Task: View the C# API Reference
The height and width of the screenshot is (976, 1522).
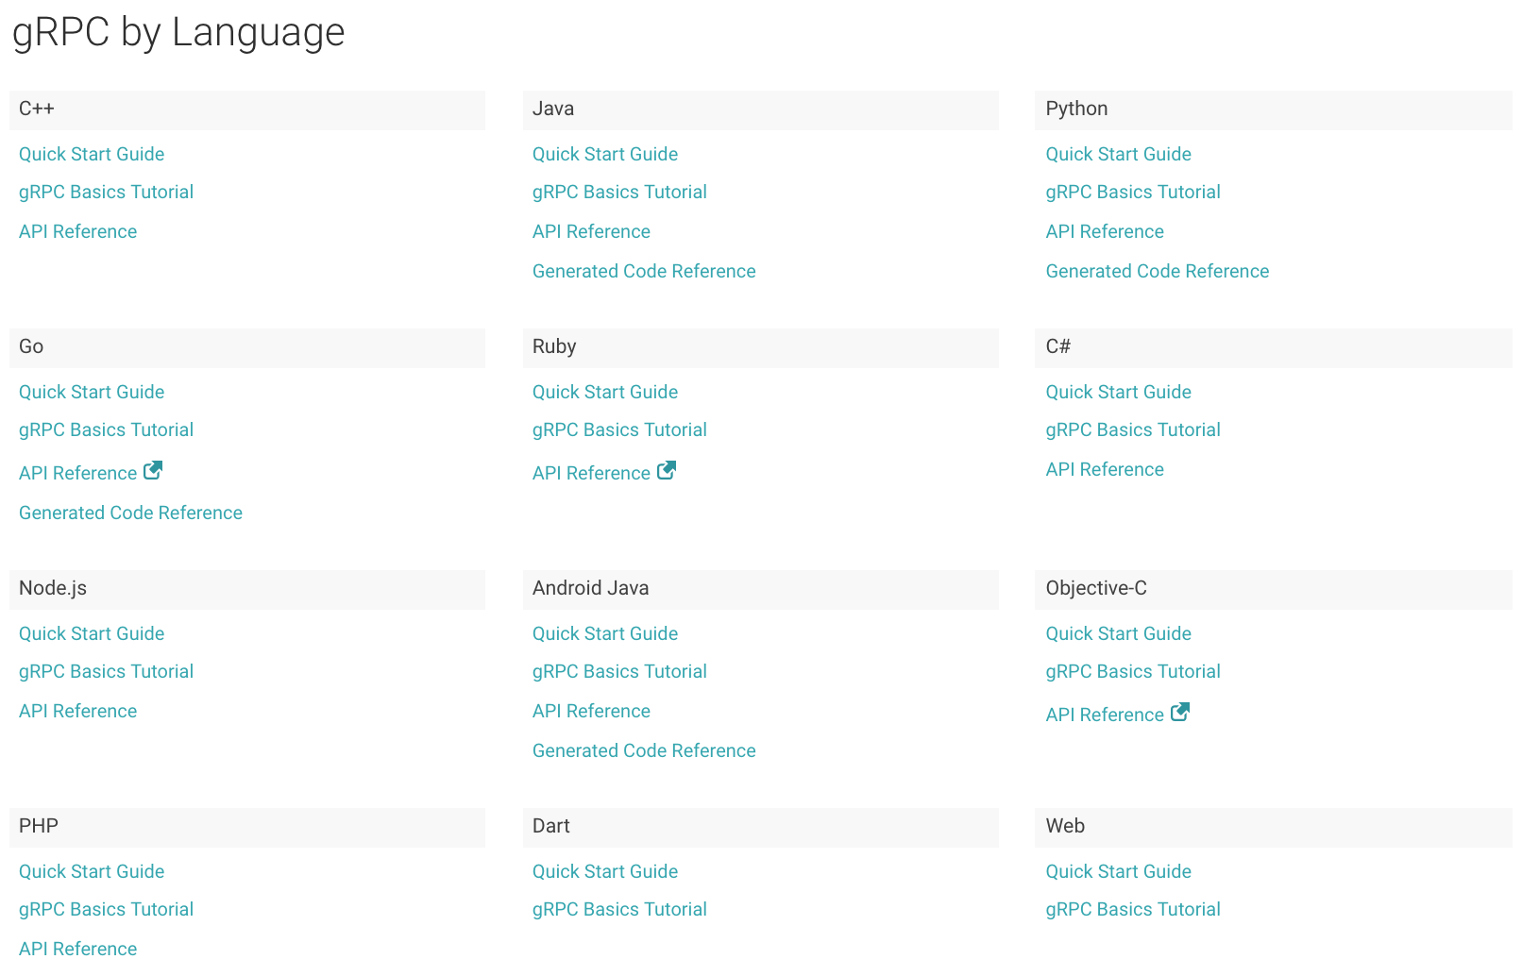Action: pos(1104,469)
